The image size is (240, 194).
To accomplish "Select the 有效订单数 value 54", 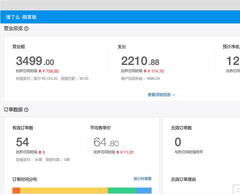I will point(22,142).
